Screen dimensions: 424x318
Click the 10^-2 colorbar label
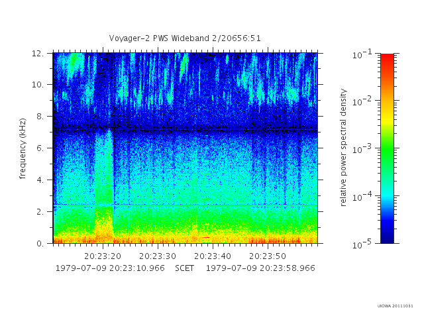click(362, 101)
